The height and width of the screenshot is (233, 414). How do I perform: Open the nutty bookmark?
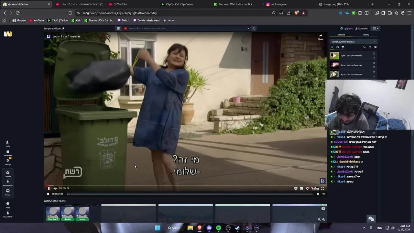(169, 20)
